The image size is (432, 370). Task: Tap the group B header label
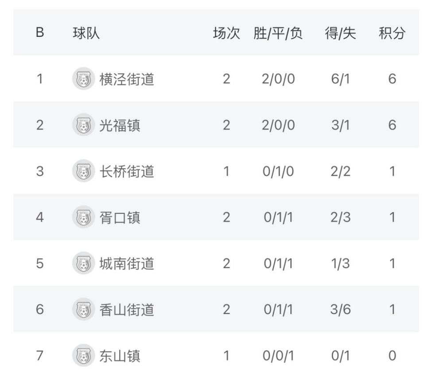pos(40,34)
